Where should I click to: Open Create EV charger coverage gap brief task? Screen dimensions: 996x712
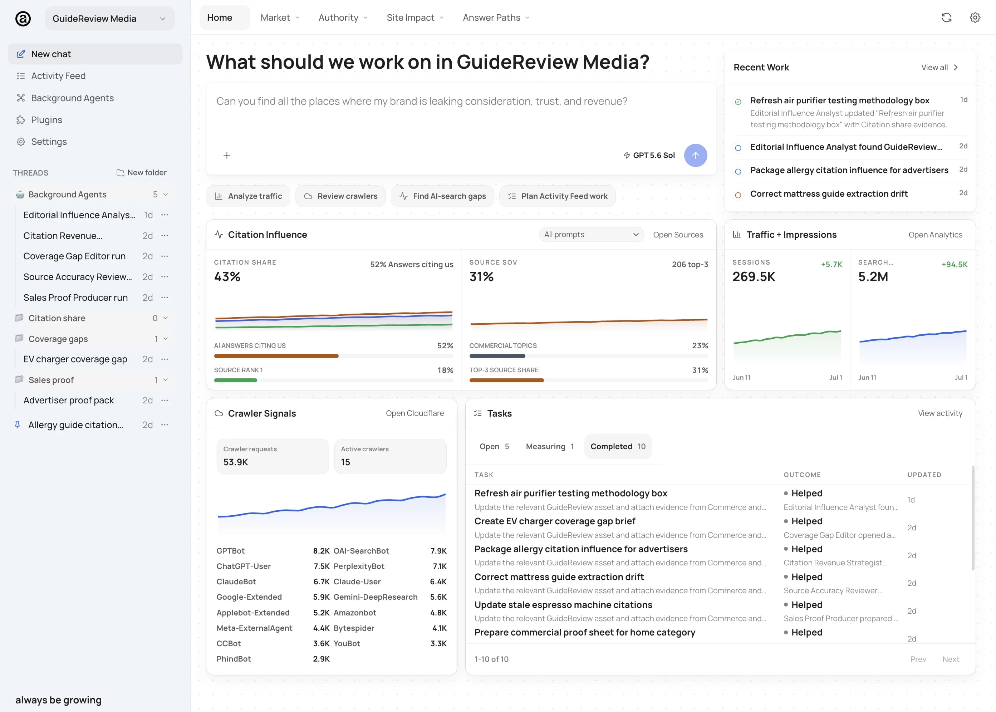[x=555, y=521]
